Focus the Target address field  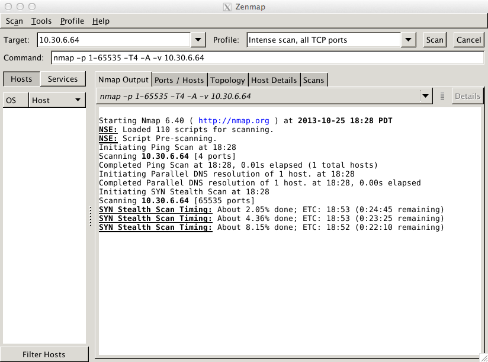pyautogui.click(x=114, y=40)
